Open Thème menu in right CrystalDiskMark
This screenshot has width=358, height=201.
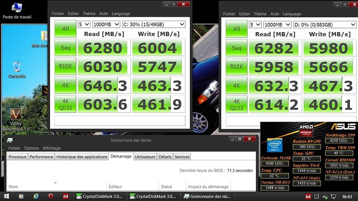point(260,14)
